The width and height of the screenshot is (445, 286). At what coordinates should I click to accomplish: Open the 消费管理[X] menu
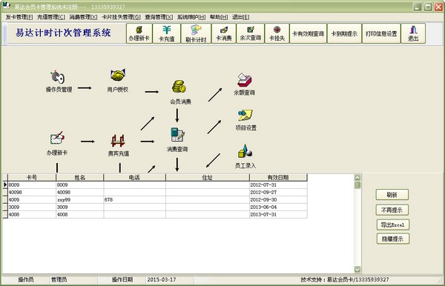pyautogui.click(x=83, y=17)
